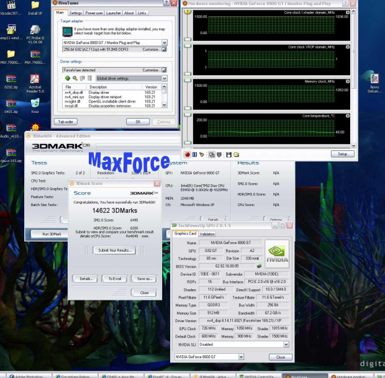The image size is (385, 378).
Task: Close the Core clock ROP domain graph
Action: point(348,47)
